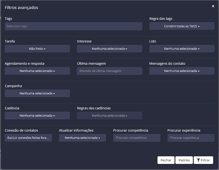Focus the Procurar competência field
Image resolution: width=219 pixels, height=170 pixels.
click(x=137, y=138)
